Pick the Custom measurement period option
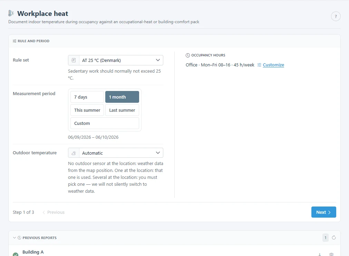 pyautogui.click(x=105, y=123)
